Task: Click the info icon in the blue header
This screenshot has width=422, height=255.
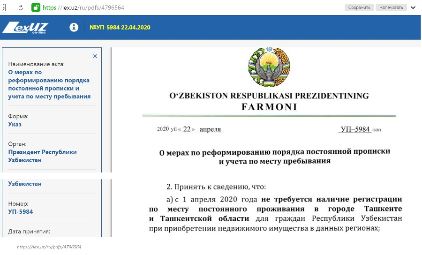Action: click(74, 27)
